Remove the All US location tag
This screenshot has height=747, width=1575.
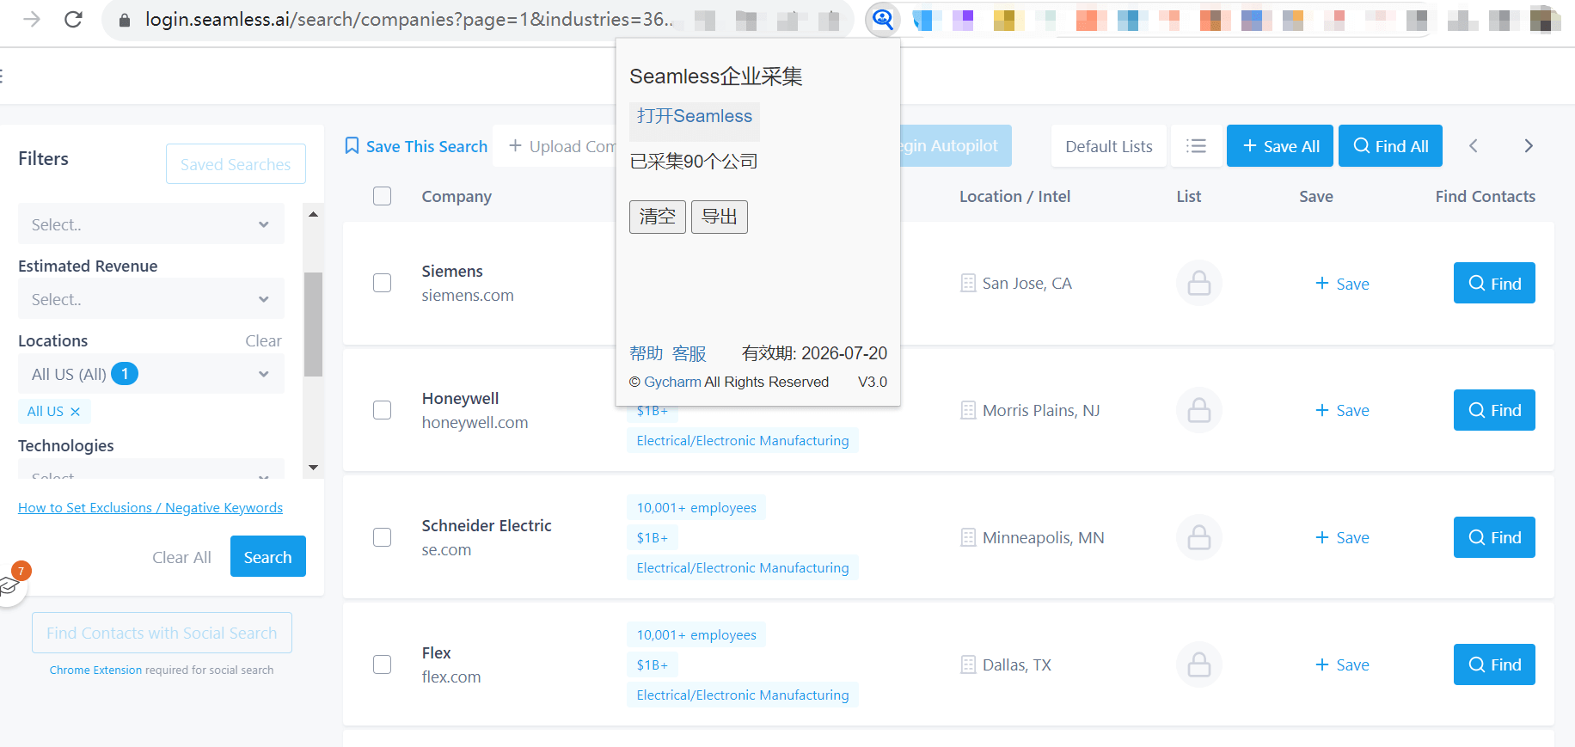(76, 412)
